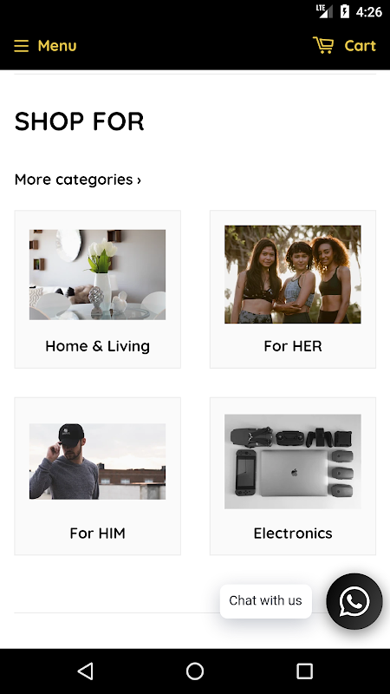Expand More categories link
The width and height of the screenshot is (390, 694).
[78, 180]
